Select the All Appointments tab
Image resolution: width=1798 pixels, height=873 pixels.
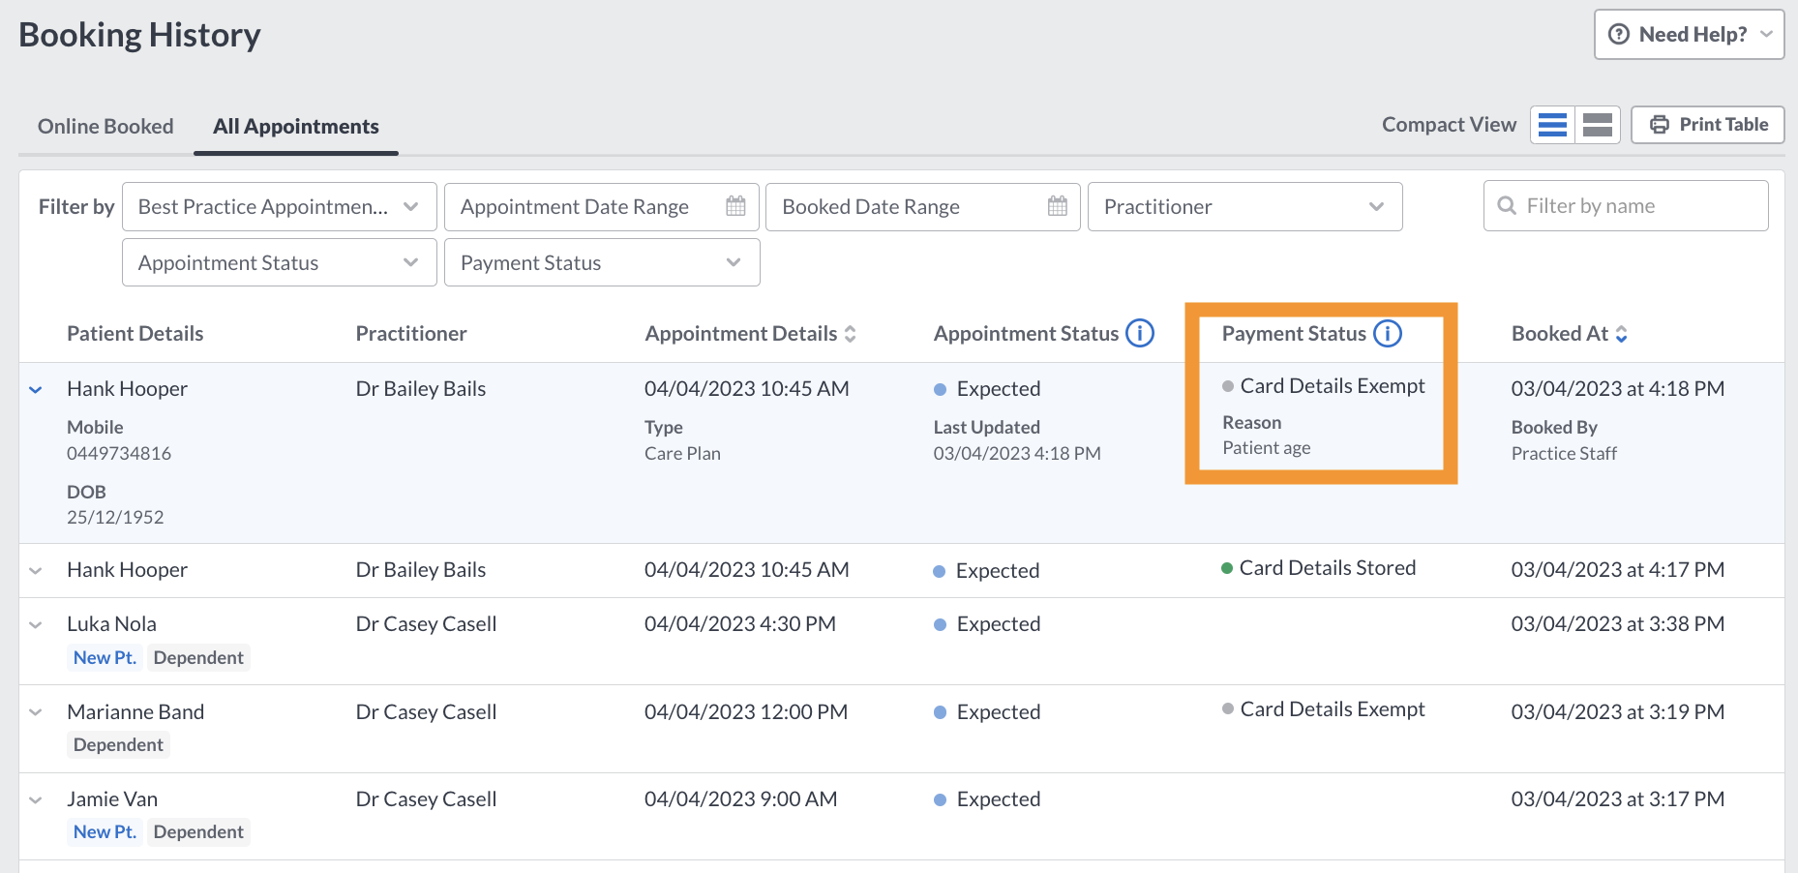pyautogui.click(x=295, y=127)
